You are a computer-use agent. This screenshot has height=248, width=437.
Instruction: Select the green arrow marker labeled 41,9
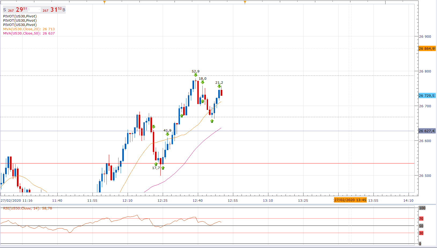(x=167, y=134)
